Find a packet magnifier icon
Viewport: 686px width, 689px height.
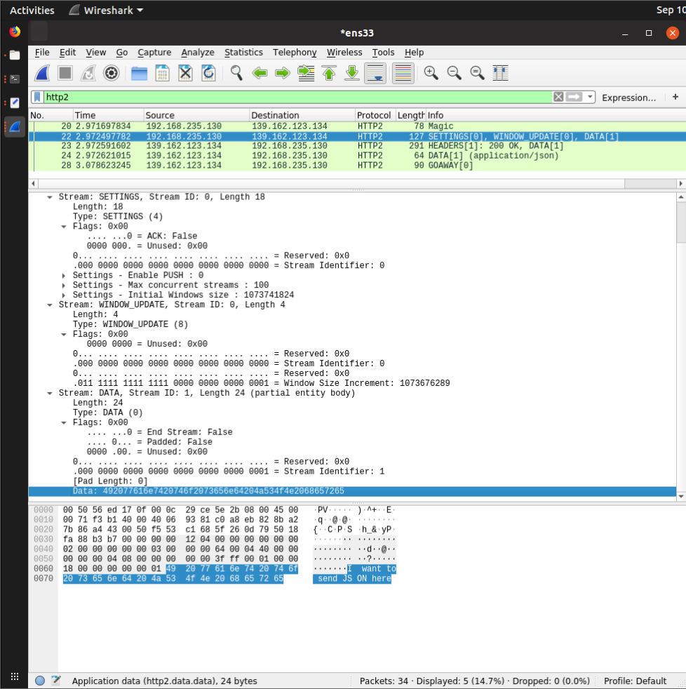click(x=236, y=73)
